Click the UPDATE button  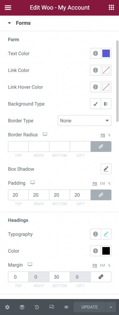click(x=89, y=307)
